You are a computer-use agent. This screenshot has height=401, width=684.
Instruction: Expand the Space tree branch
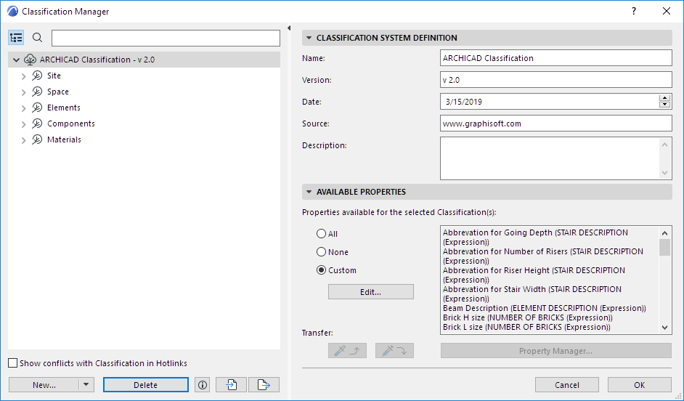[24, 92]
